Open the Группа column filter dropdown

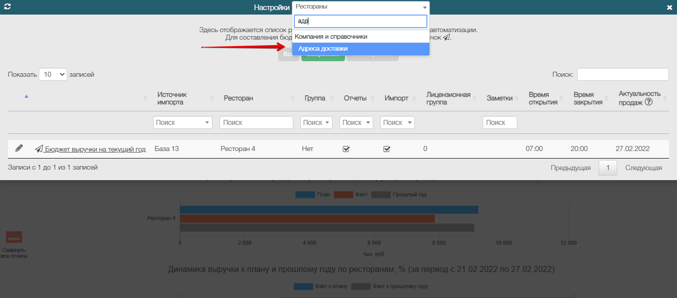(x=316, y=122)
